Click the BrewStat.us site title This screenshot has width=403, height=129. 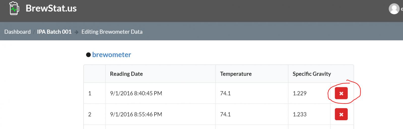click(x=51, y=8)
